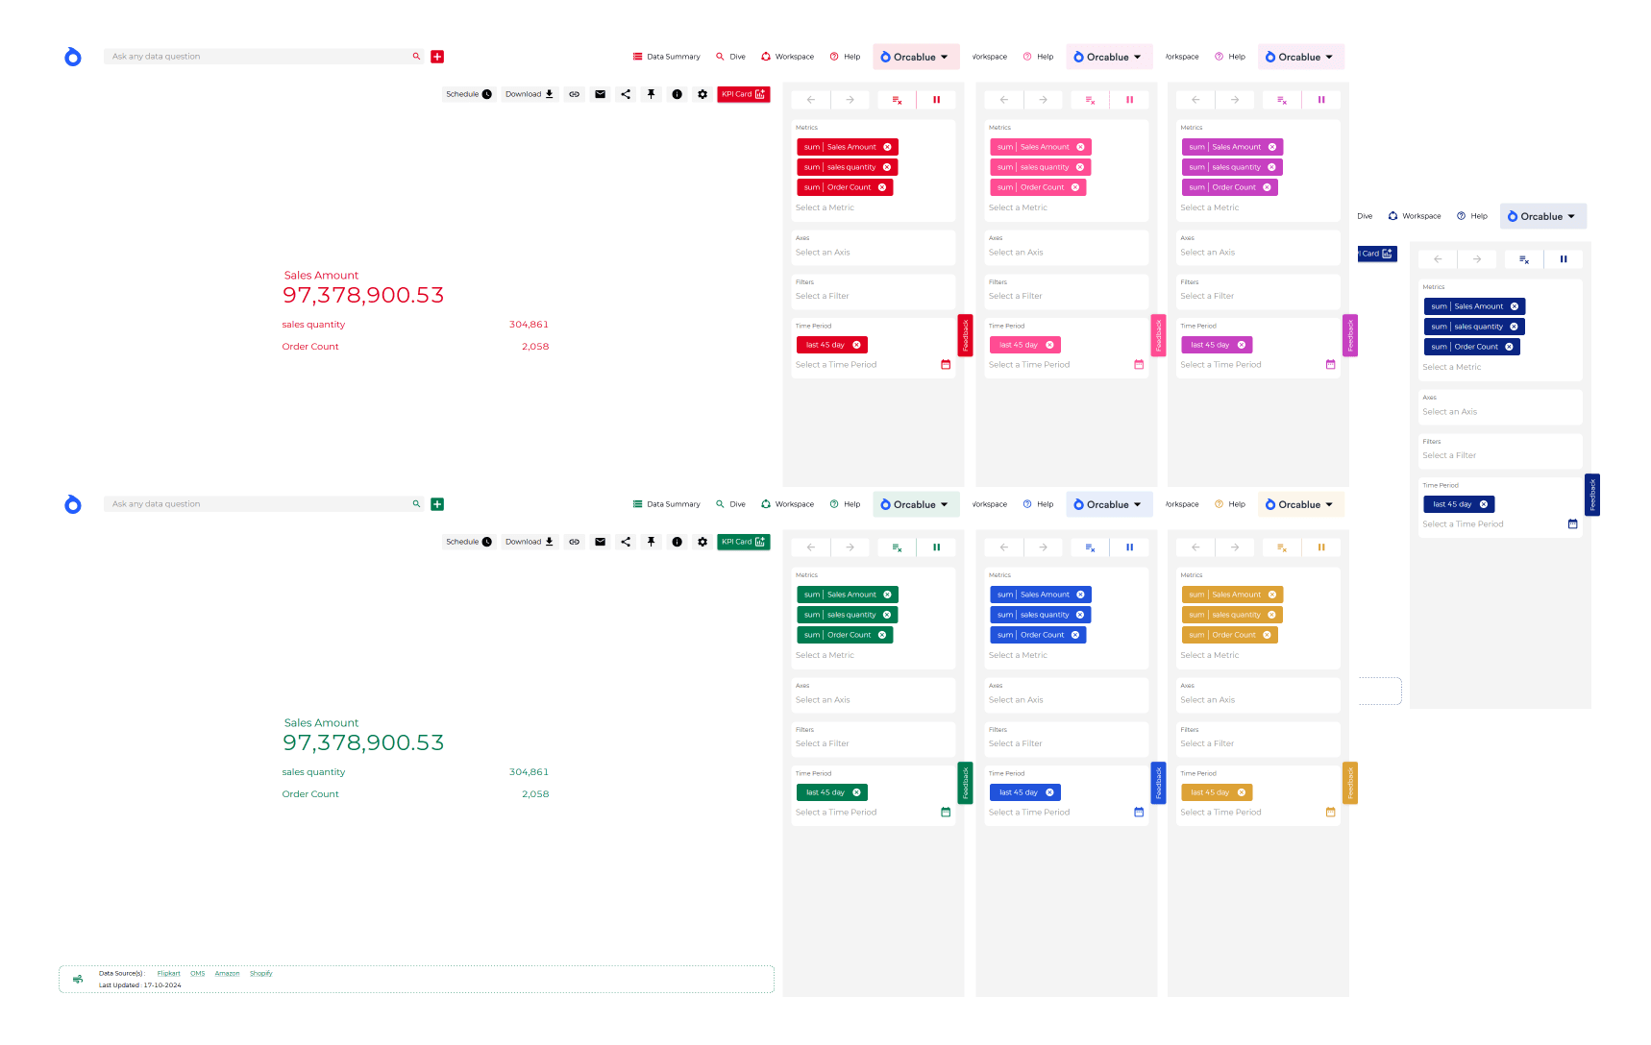1651x1045 pixels.
Task: Toggle the yellow pause button in the yellow panel
Action: (1321, 547)
